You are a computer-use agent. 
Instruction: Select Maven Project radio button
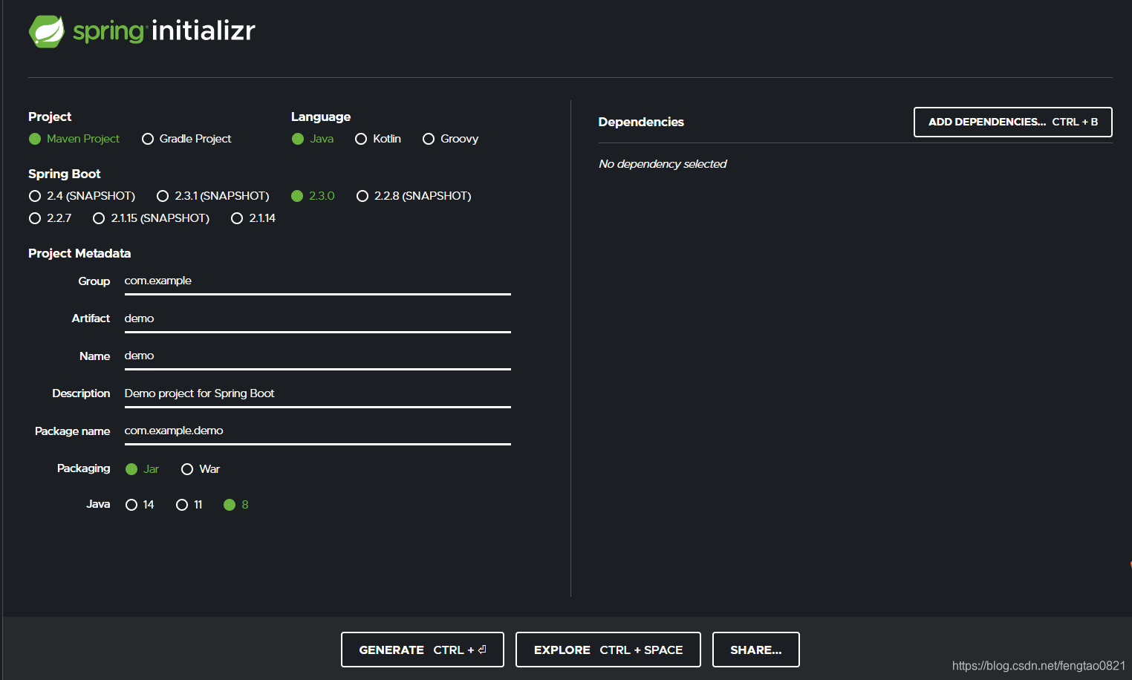(x=74, y=139)
